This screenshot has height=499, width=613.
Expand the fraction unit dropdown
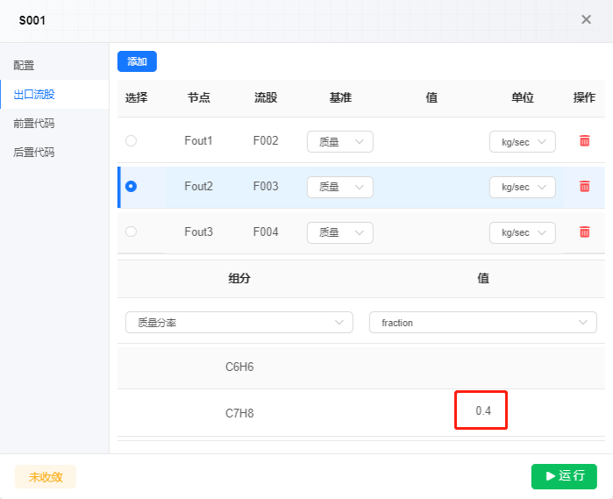[x=483, y=323]
